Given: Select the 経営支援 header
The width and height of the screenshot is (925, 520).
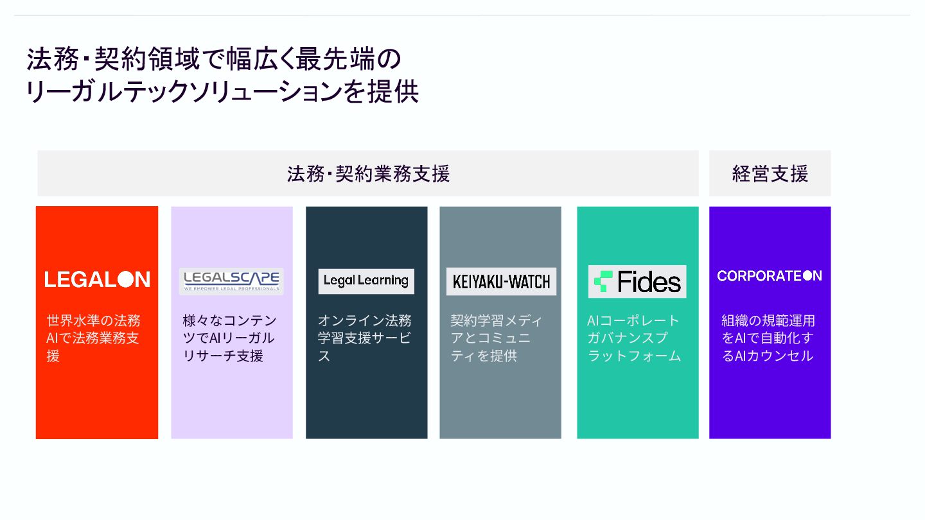Looking at the screenshot, I should coord(770,173).
